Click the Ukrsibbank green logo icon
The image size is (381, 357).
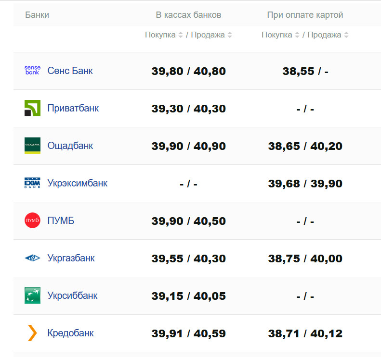click(x=32, y=295)
